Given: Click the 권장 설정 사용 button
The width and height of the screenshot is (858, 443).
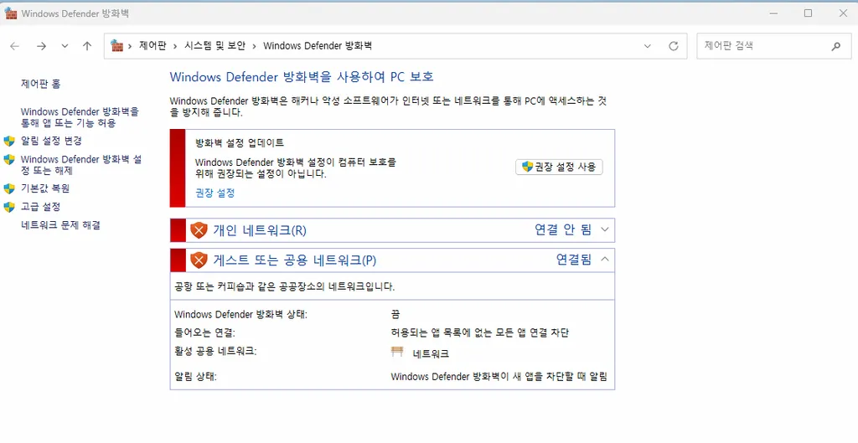Looking at the screenshot, I should pyautogui.click(x=559, y=167).
